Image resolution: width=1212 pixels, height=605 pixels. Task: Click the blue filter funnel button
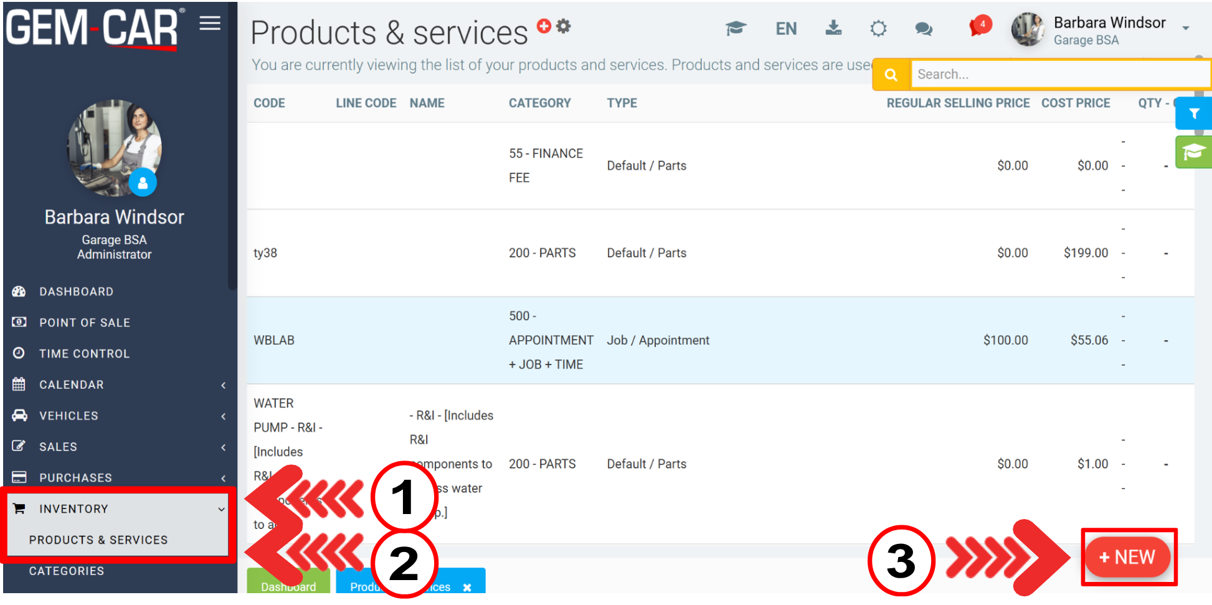click(x=1193, y=113)
